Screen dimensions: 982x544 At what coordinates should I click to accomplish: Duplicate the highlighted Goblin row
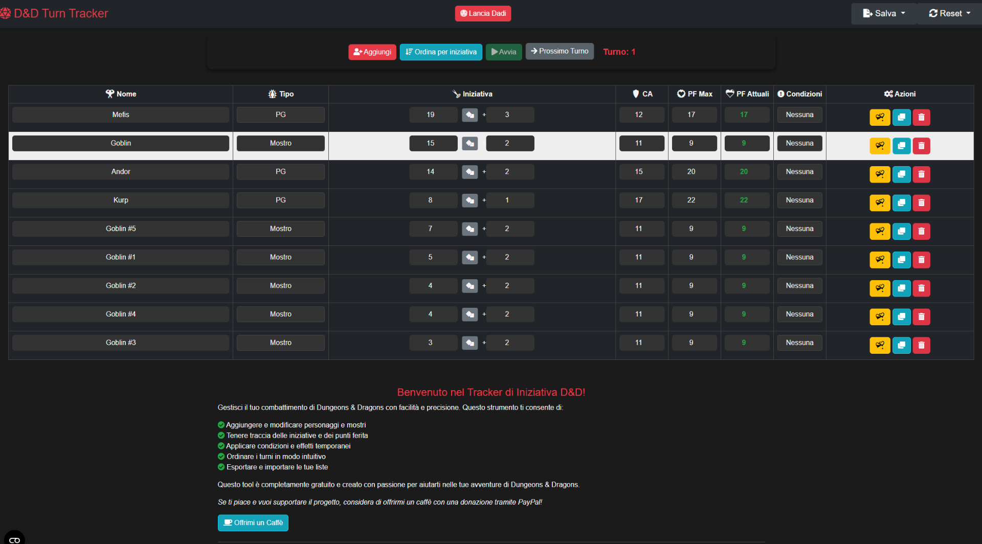click(901, 146)
